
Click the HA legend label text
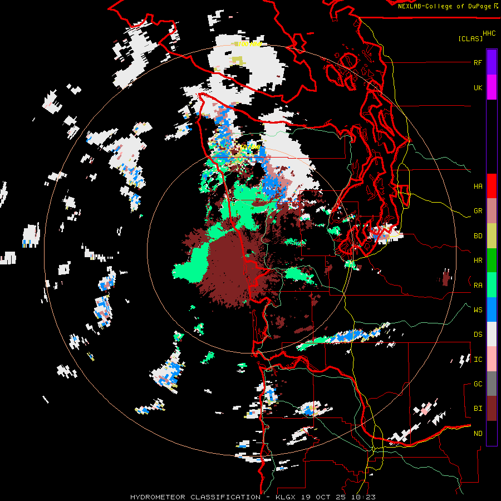point(478,186)
